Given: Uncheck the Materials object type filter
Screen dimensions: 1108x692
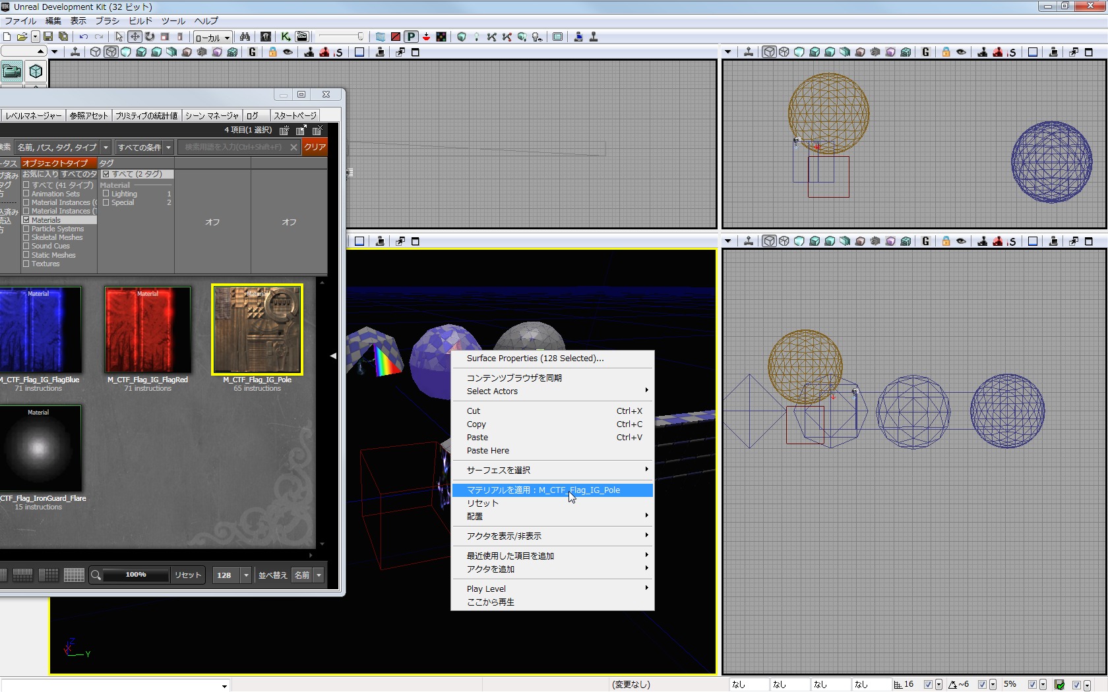Looking at the screenshot, I should coord(26,220).
